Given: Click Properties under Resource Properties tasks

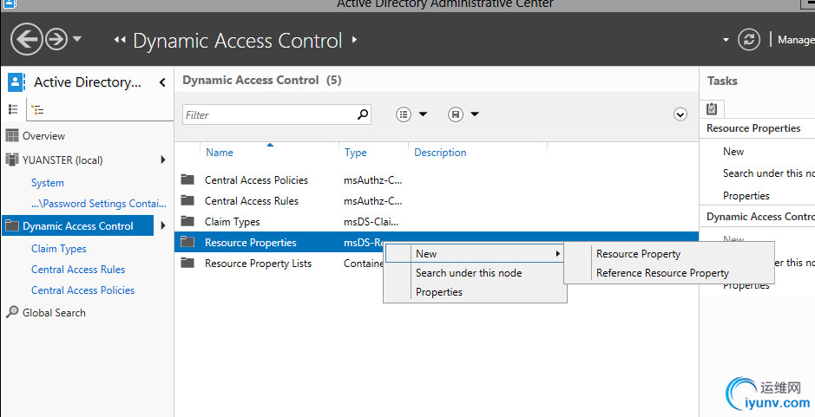Looking at the screenshot, I should (746, 196).
